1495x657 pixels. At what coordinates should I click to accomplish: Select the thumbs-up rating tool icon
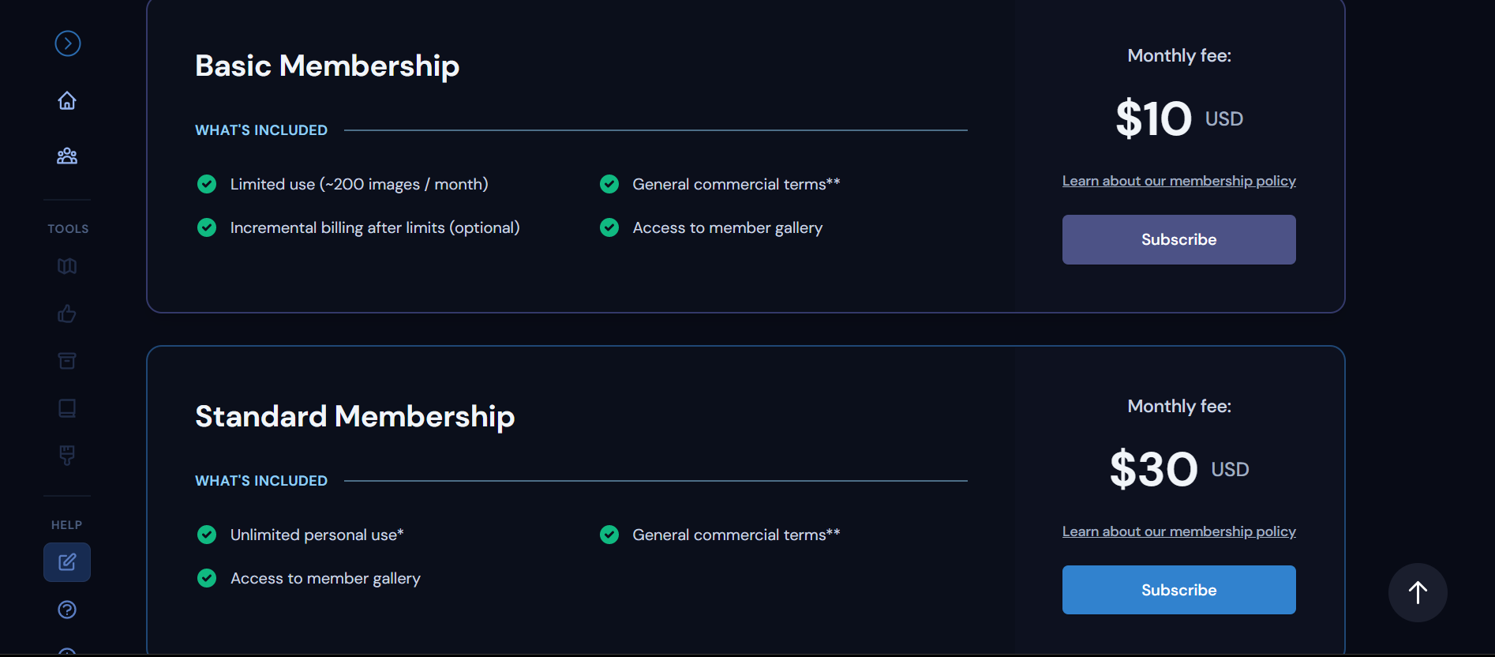tap(67, 313)
